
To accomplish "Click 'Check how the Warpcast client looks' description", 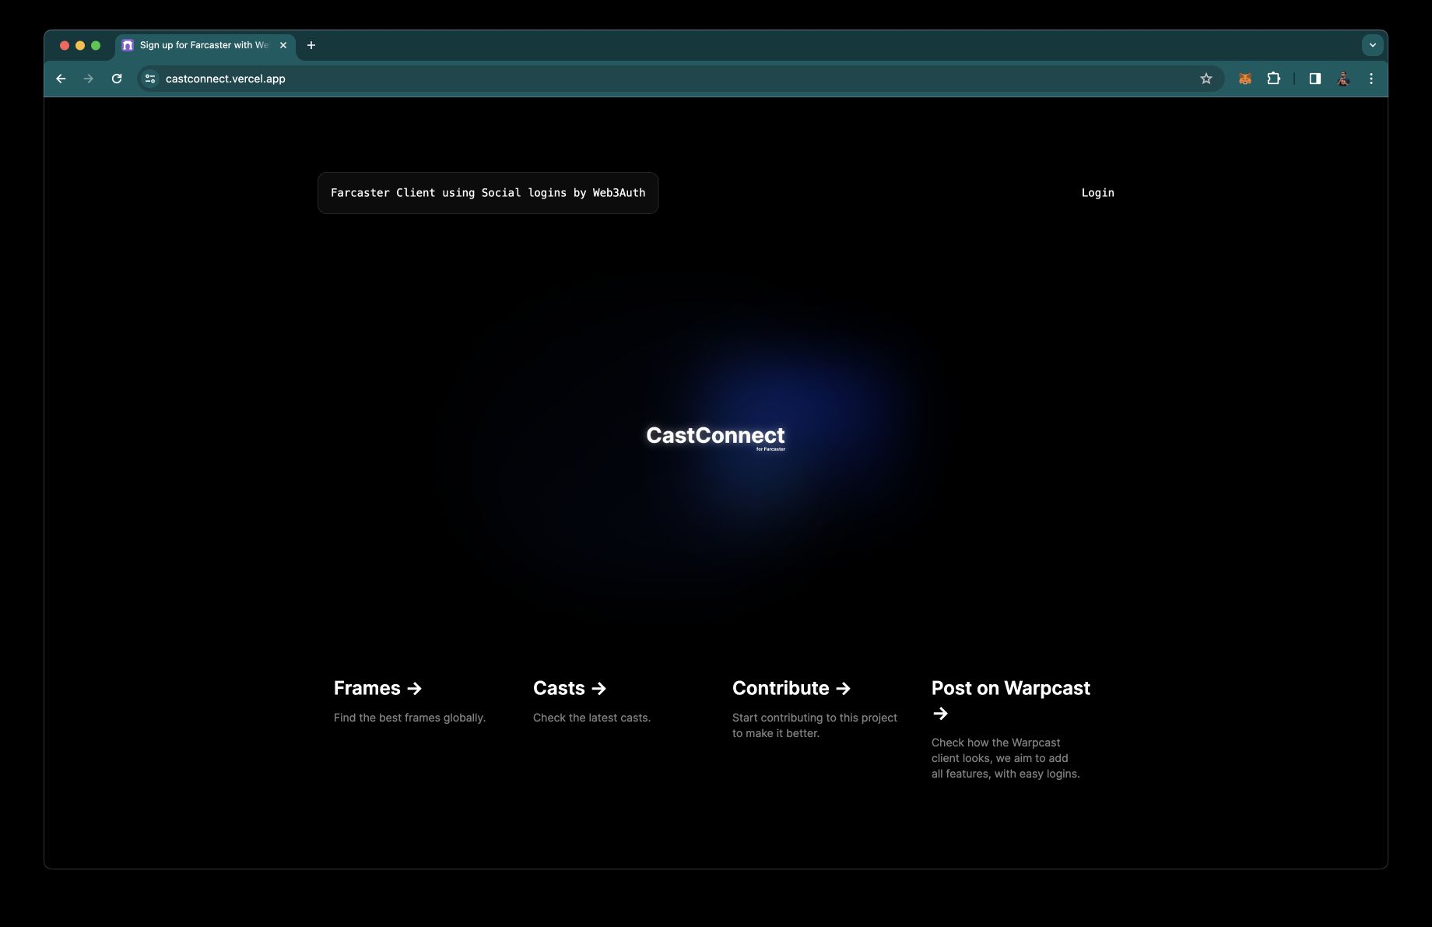I will (x=1006, y=758).
